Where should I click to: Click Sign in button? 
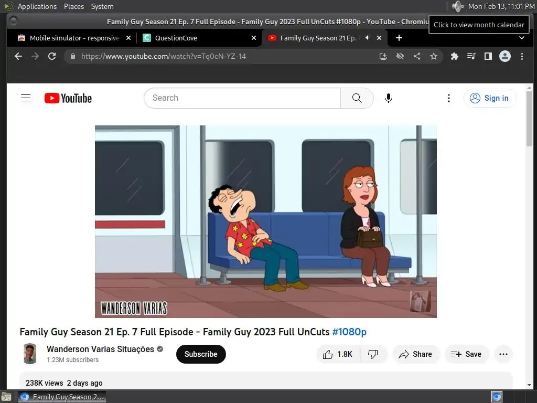point(490,98)
